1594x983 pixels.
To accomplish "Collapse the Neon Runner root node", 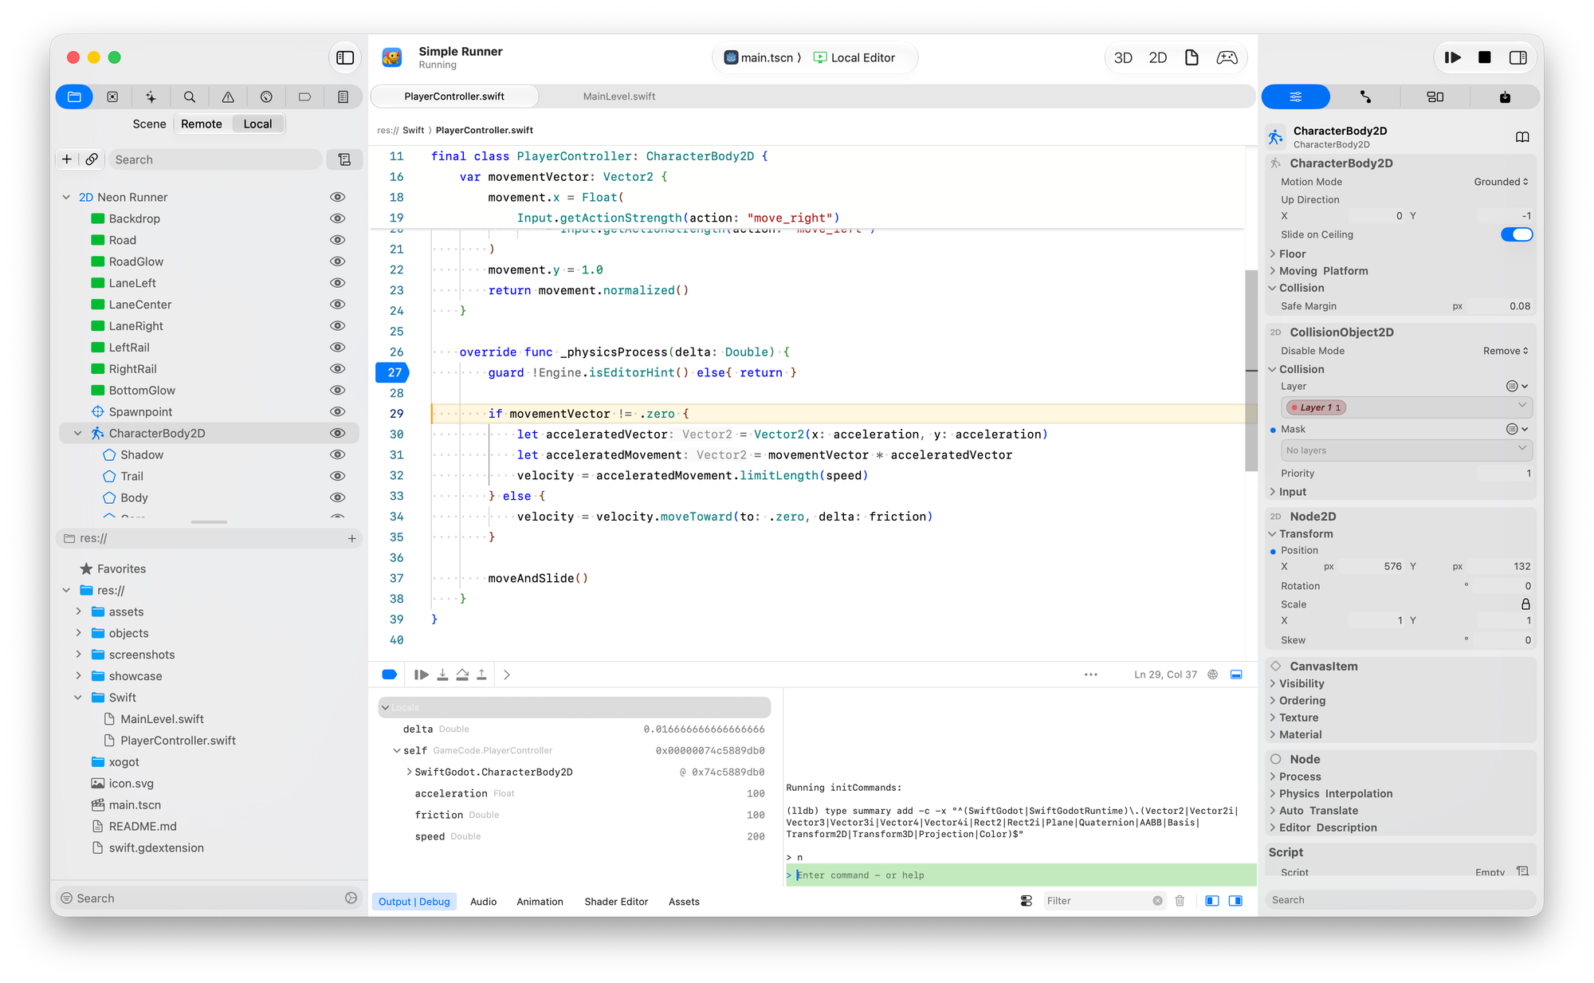I will click(66, 197).
